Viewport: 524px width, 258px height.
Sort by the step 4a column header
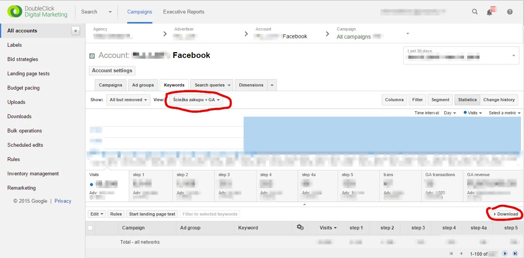(x=478, y=228)
